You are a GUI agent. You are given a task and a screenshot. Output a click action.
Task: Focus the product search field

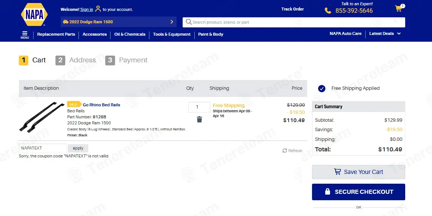(294, 22)
